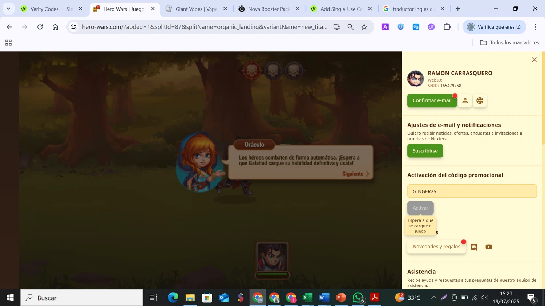Close the Giant Vapes tab
This screenshot has height=306, width=545.
tap(225, 9)
